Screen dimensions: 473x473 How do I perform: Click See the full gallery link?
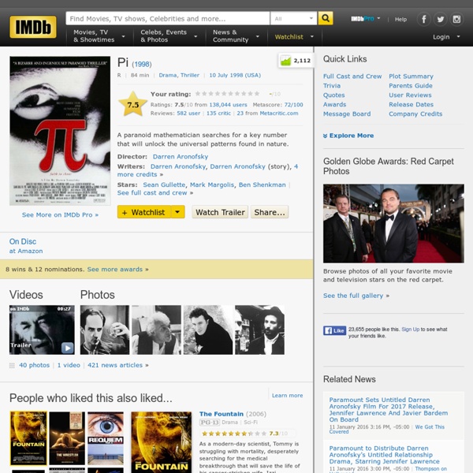pos(353,296)
